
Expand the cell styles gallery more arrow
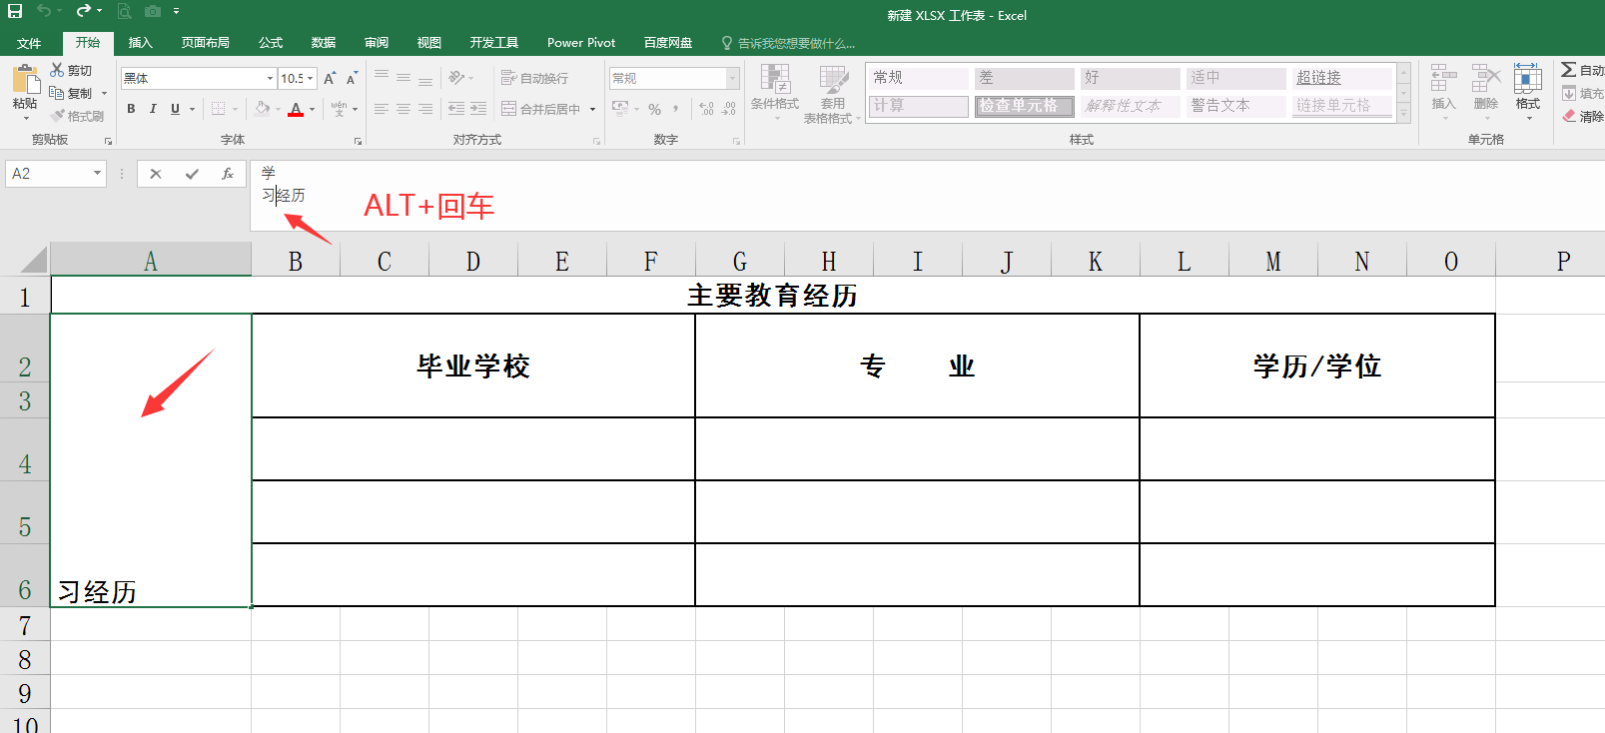[x=1403, y=115]
